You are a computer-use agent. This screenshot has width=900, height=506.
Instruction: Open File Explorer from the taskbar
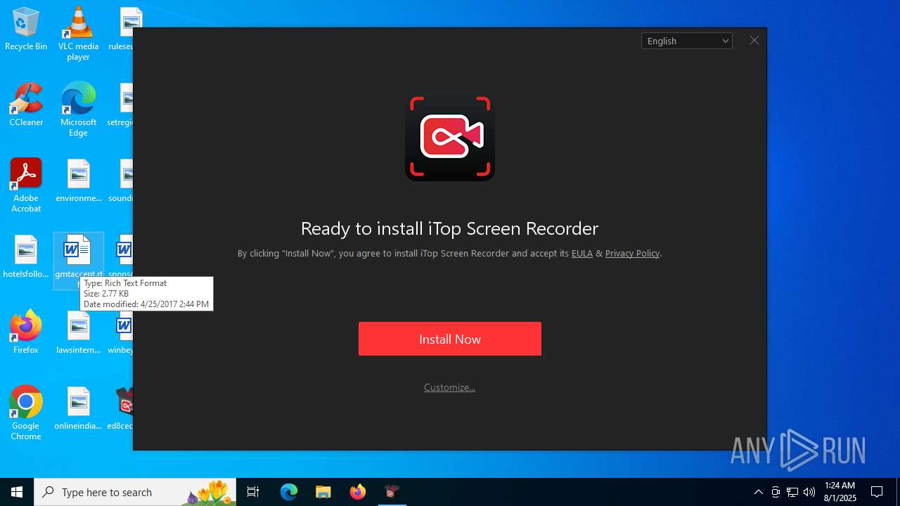323,492
